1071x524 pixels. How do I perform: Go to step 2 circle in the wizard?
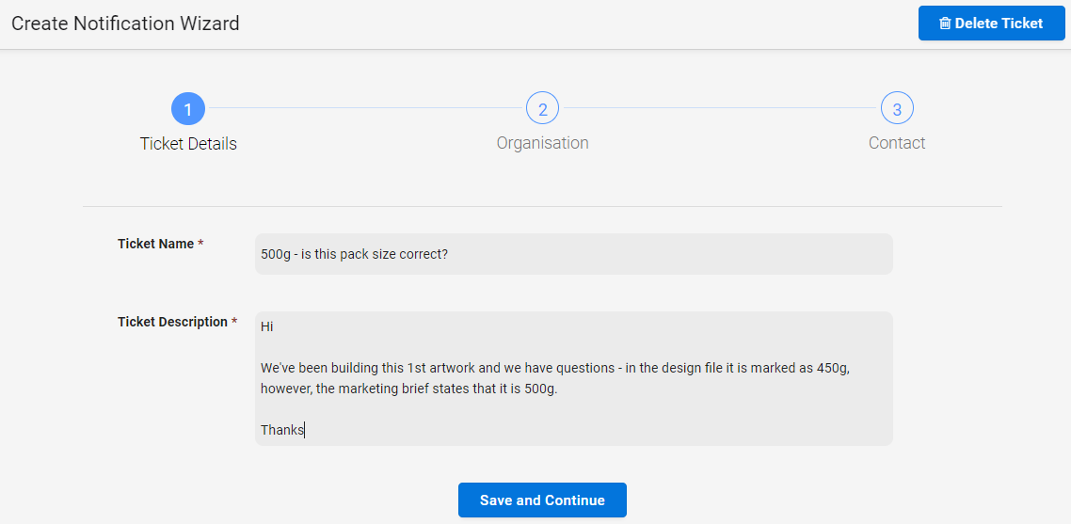pyautogui.click(x=542, y=108)
